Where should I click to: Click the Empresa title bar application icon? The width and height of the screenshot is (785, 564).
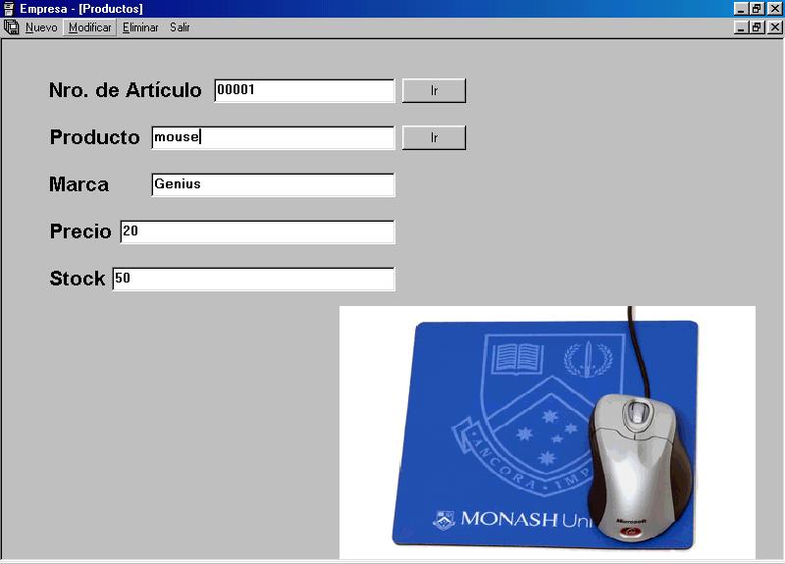(9, 9)
